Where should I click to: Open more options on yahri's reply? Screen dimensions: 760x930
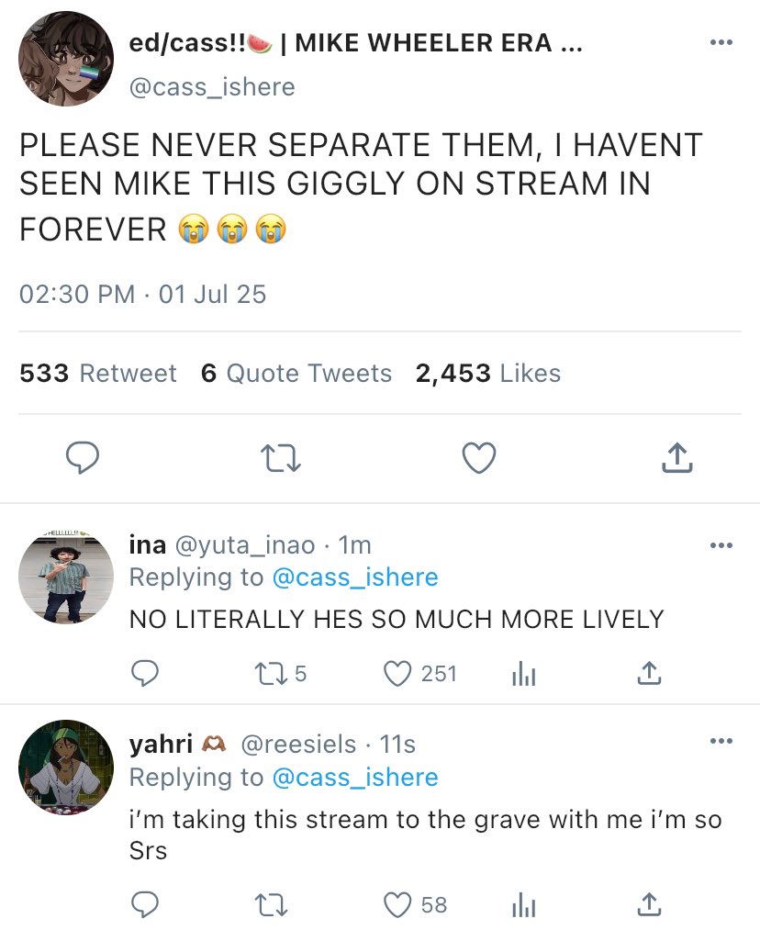(x=721, y=742)
